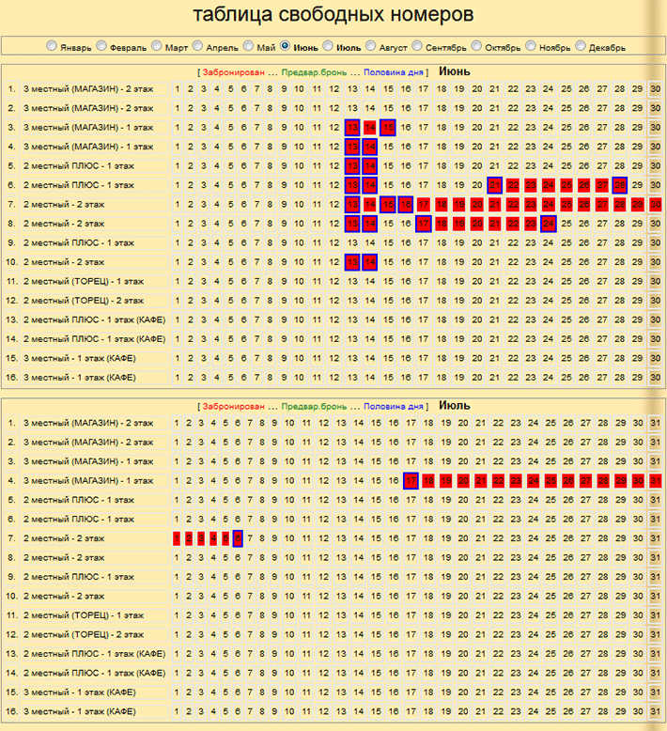667x731 pixels.
Task: Click free day 7 in July row 11
Action: [250, 615]
